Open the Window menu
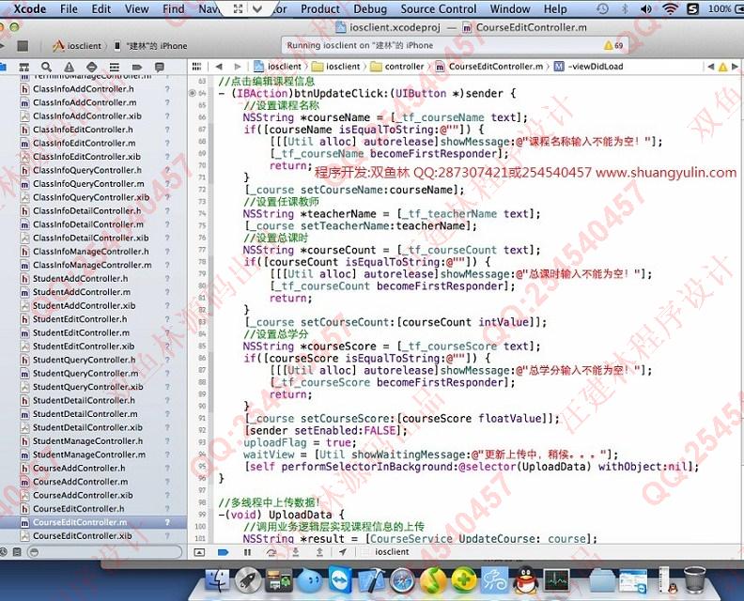The width and height of the screenshot is (744, 601). [510, 9]
